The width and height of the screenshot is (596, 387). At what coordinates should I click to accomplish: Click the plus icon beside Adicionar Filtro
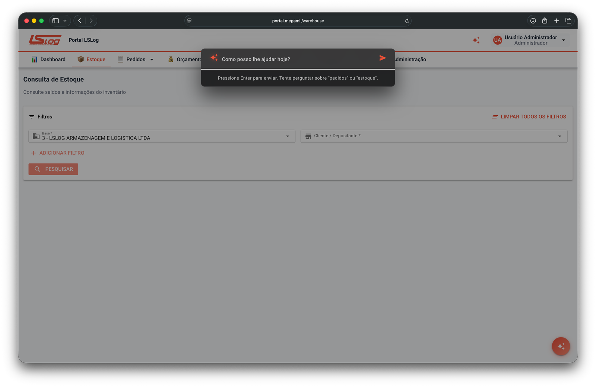[x=33, y=153]
